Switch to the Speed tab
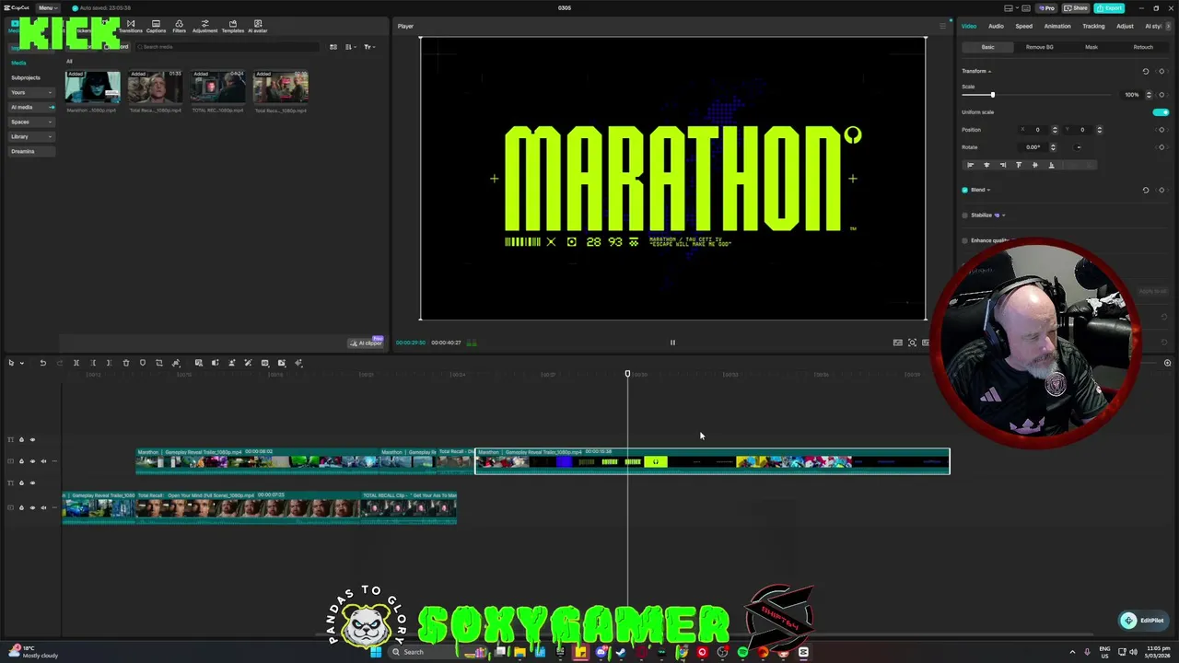Viewport: 1179px width, 663px height. [x=1023, y=26]
